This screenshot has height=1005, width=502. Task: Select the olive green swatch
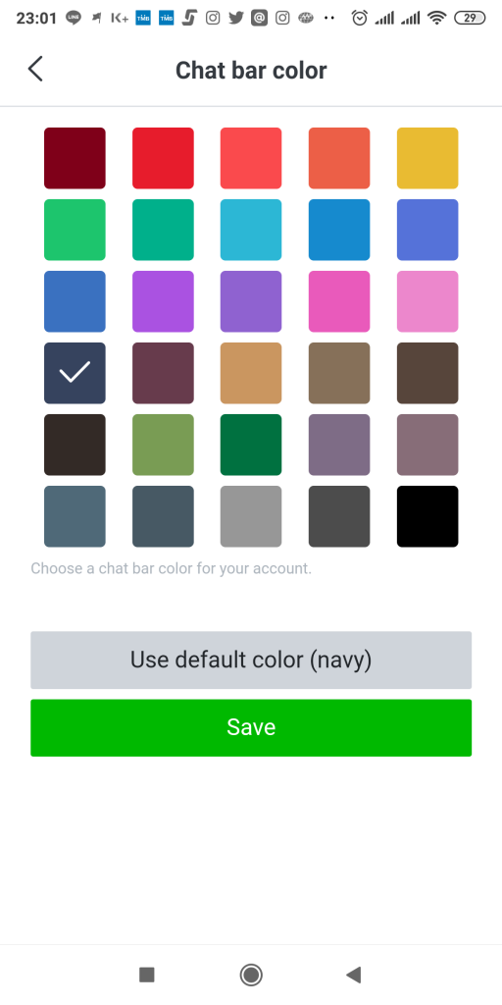tap(164, 445)
